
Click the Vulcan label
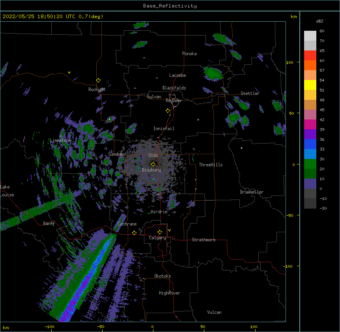214,312
